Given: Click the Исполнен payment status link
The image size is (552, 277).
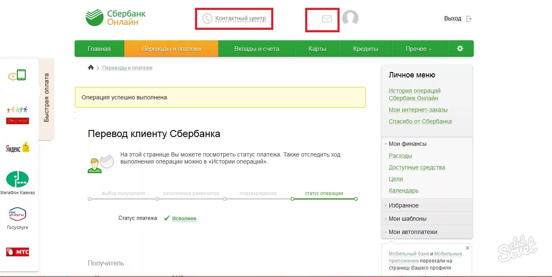Looking at the screenshot, I should (184, 218).
